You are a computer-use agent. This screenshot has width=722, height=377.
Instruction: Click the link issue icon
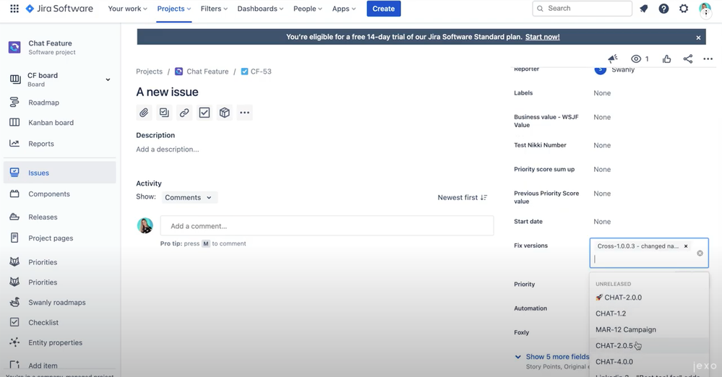184,113
